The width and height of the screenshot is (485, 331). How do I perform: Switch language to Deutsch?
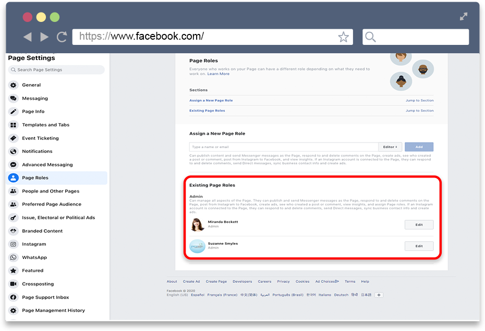pyautogui.click(x=341, y=295)
